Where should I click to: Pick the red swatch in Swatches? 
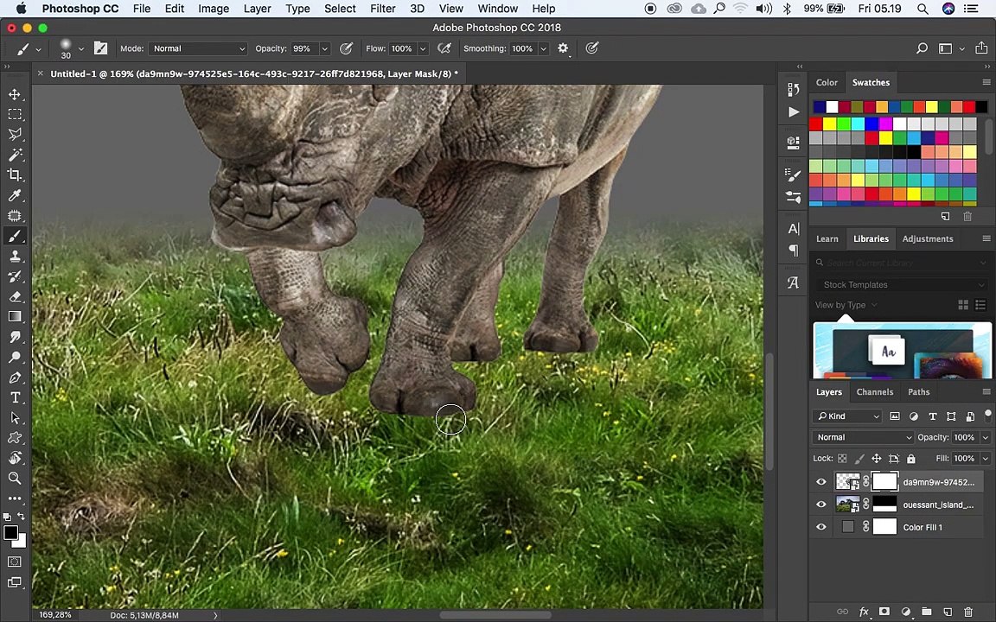pyautogui.click(x=815, y=124)
